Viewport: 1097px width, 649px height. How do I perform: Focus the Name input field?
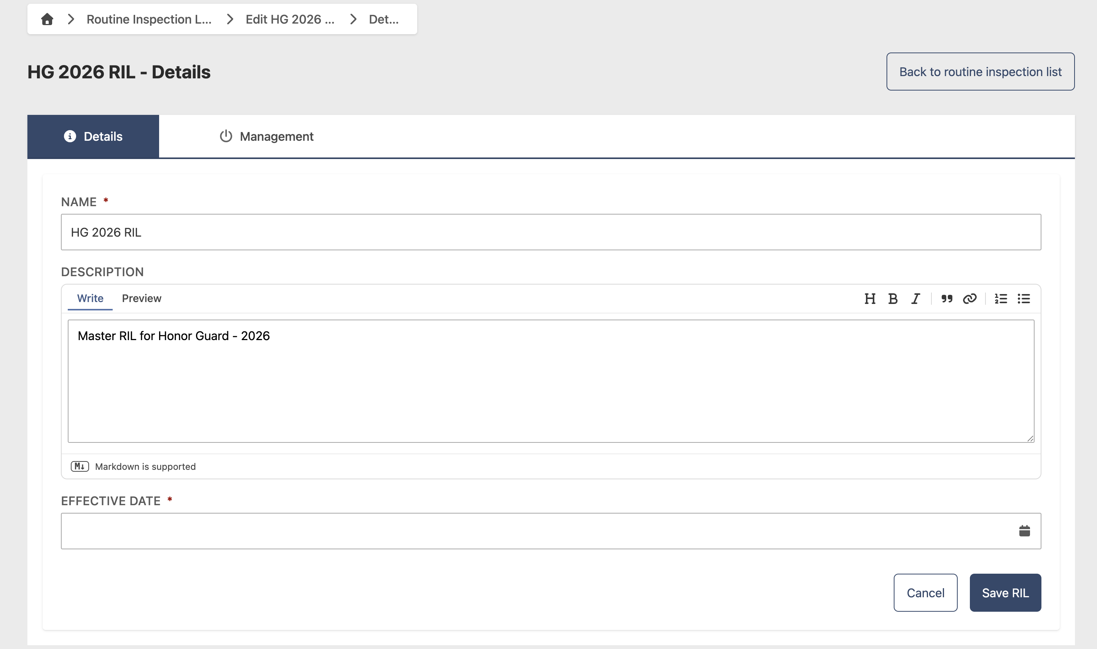[551, 232]
